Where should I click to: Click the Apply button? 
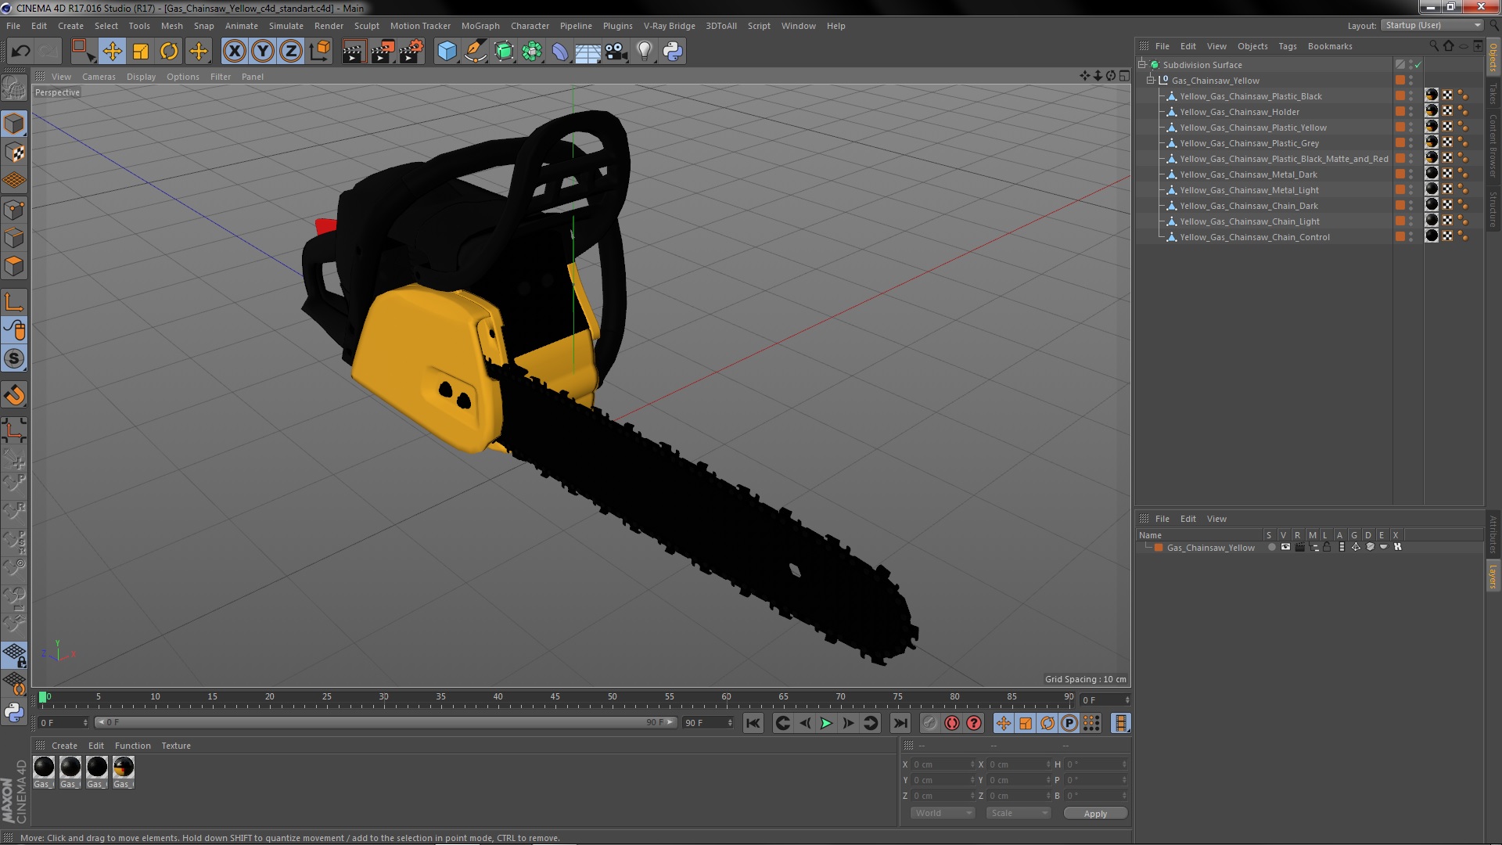click(x=1095, y=814)
